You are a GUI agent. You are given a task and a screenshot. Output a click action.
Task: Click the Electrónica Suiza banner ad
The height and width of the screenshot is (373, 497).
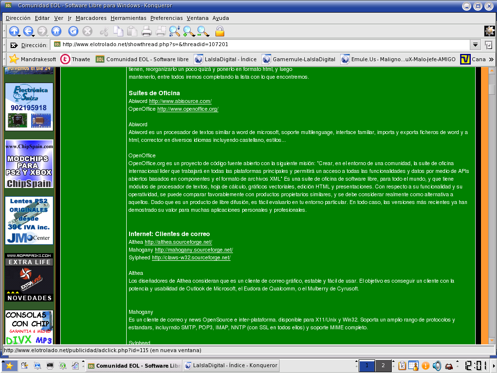[29, 107]
